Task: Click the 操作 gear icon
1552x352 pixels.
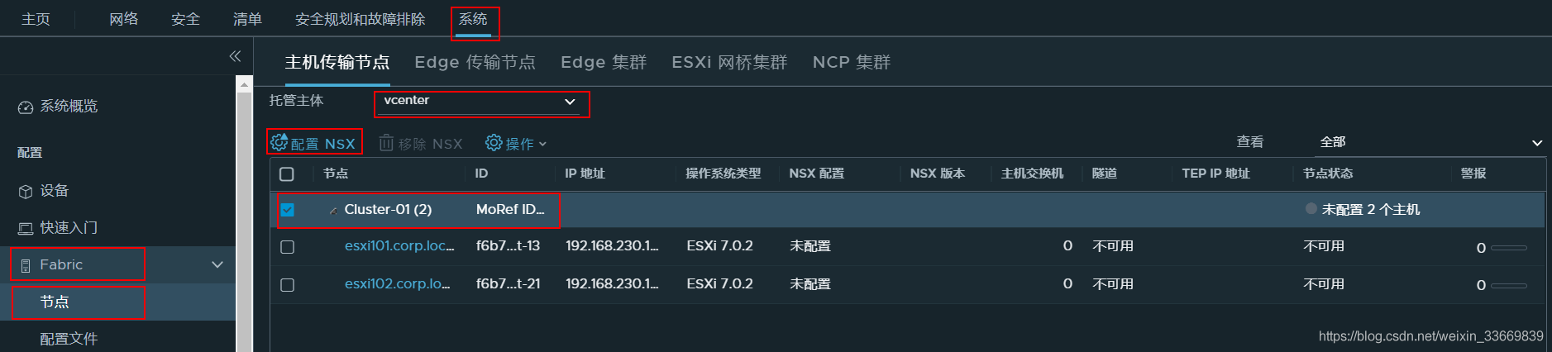Action: pyautogui.click(x=494, y=143)
